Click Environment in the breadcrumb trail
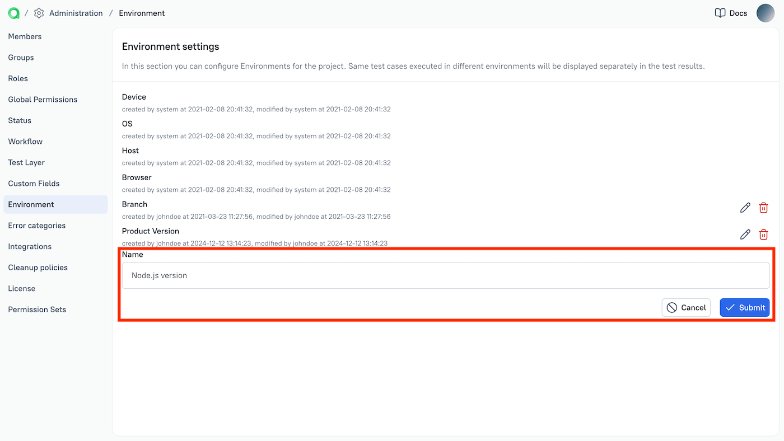The image size is (784, 441). (142, 13)
